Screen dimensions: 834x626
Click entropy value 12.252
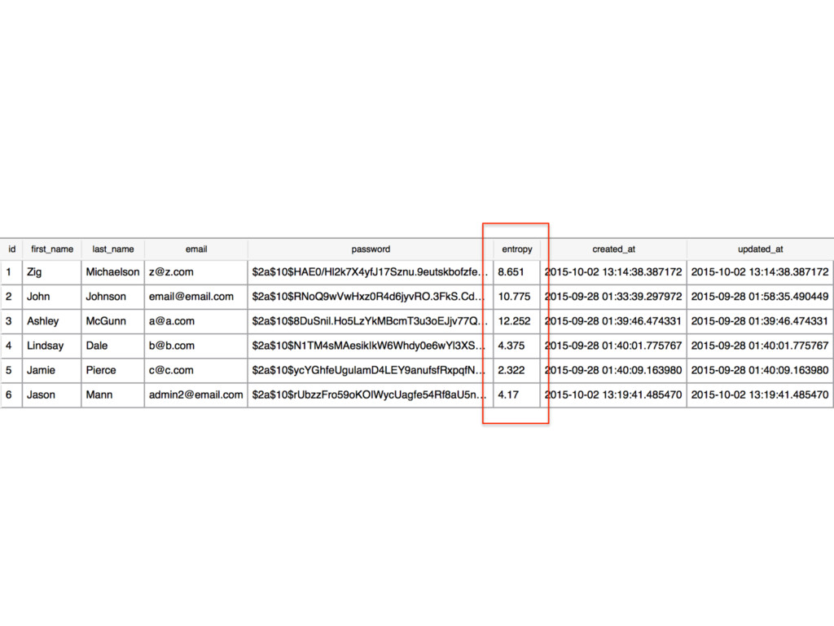click(x=517, y=321)
